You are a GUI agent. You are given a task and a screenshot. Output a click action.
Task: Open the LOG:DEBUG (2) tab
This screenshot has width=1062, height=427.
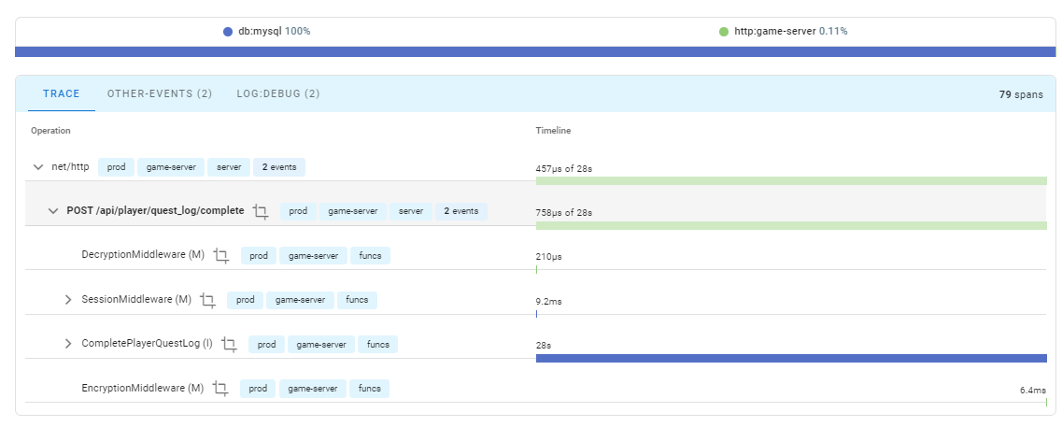[278, 94]
